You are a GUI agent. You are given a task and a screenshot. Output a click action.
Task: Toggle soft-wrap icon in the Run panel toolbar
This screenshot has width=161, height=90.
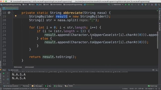click(x=8, y=79)
